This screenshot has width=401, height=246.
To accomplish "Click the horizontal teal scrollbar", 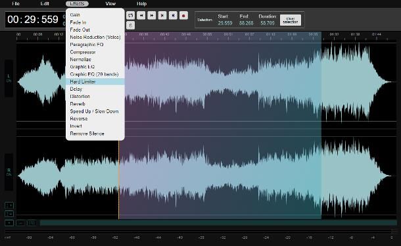I will 218,223.
